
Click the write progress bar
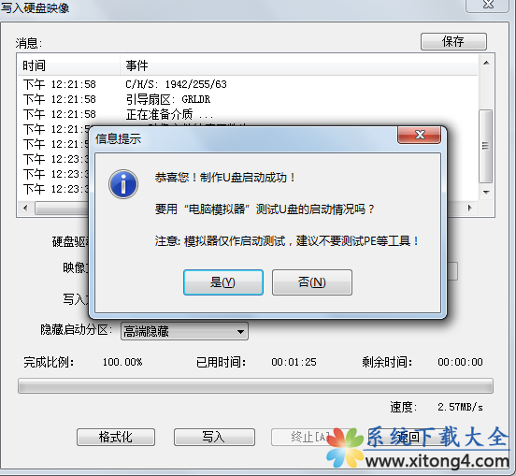255,386
